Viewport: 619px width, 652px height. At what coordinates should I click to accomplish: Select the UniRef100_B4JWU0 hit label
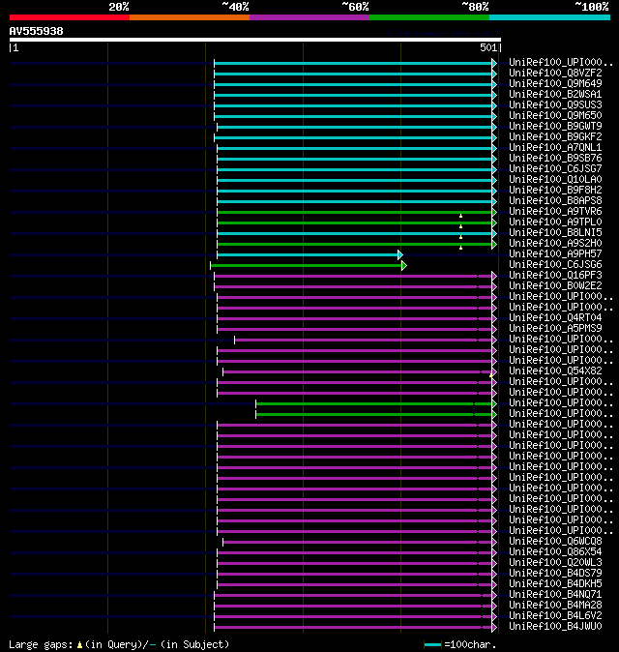(x=555, y=627)
